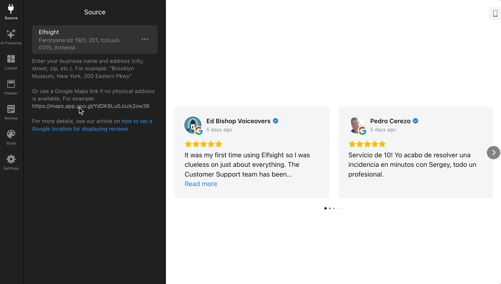Toggle mobile preview device icon
The height and width of the screenshot is (284, 501).
495,13
